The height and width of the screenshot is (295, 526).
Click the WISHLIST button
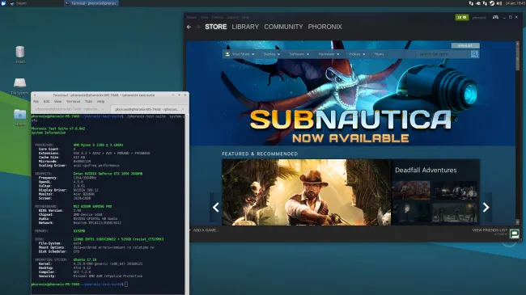point(465,45)
